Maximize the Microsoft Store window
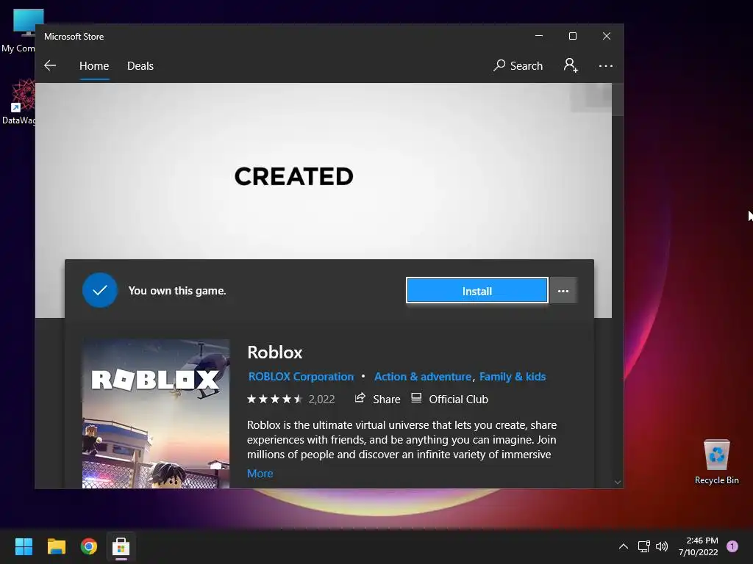The image size is (753, 564). (572, 36)
